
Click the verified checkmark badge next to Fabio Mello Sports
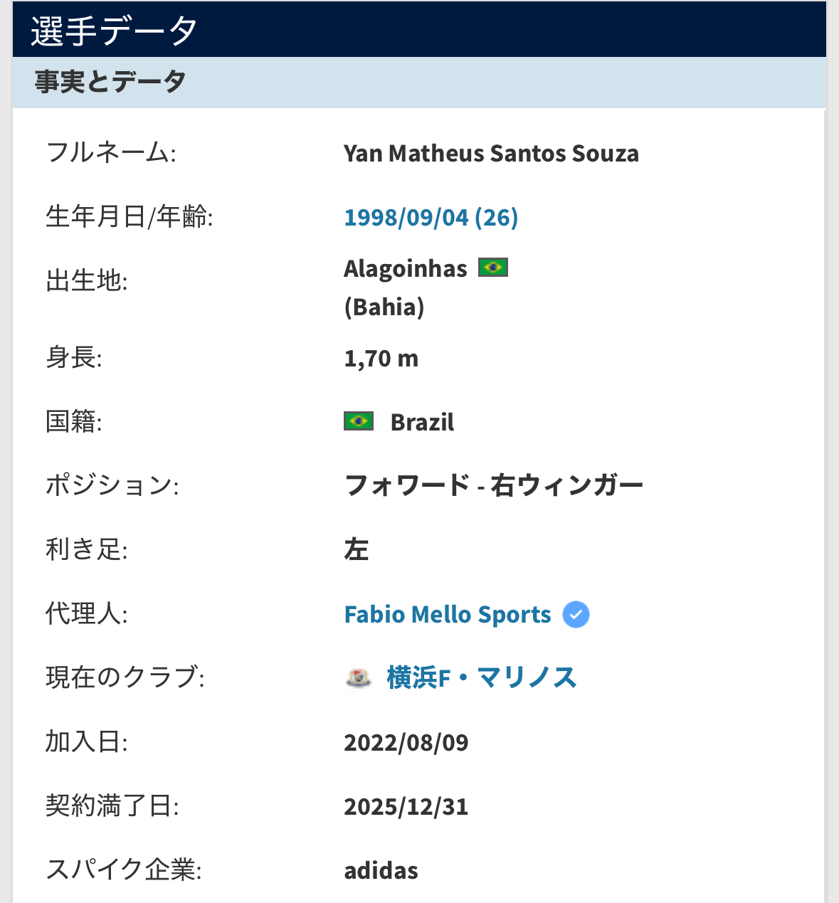click(576, 614)
